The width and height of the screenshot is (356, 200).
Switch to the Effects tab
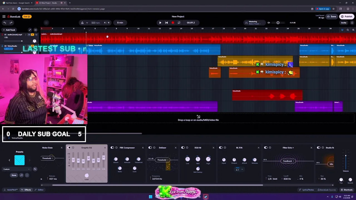pos(26,190)
